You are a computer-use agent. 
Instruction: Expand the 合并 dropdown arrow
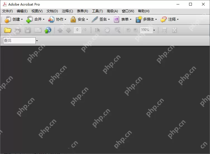coord(44,19)
